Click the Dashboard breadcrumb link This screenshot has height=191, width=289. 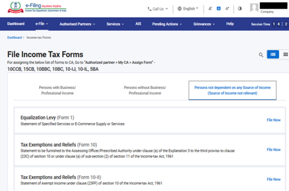click(x=14, y=38)
